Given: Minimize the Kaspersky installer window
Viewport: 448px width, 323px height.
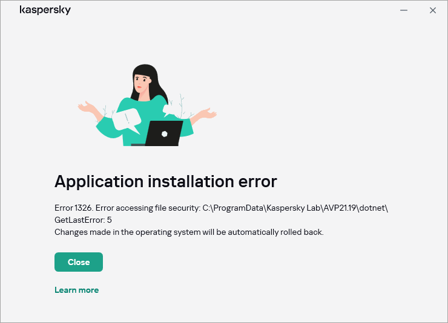Looking at the screenshot, I should point(404,10).
